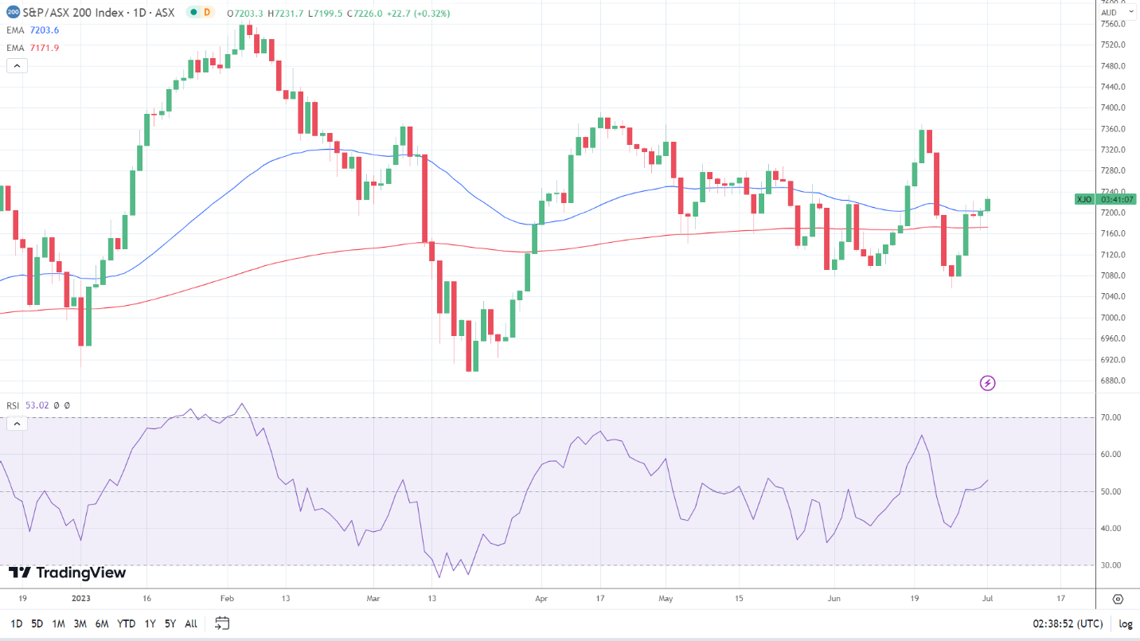
Task: Open chart settings hexagon gear icon
Action: point(1118,599)
